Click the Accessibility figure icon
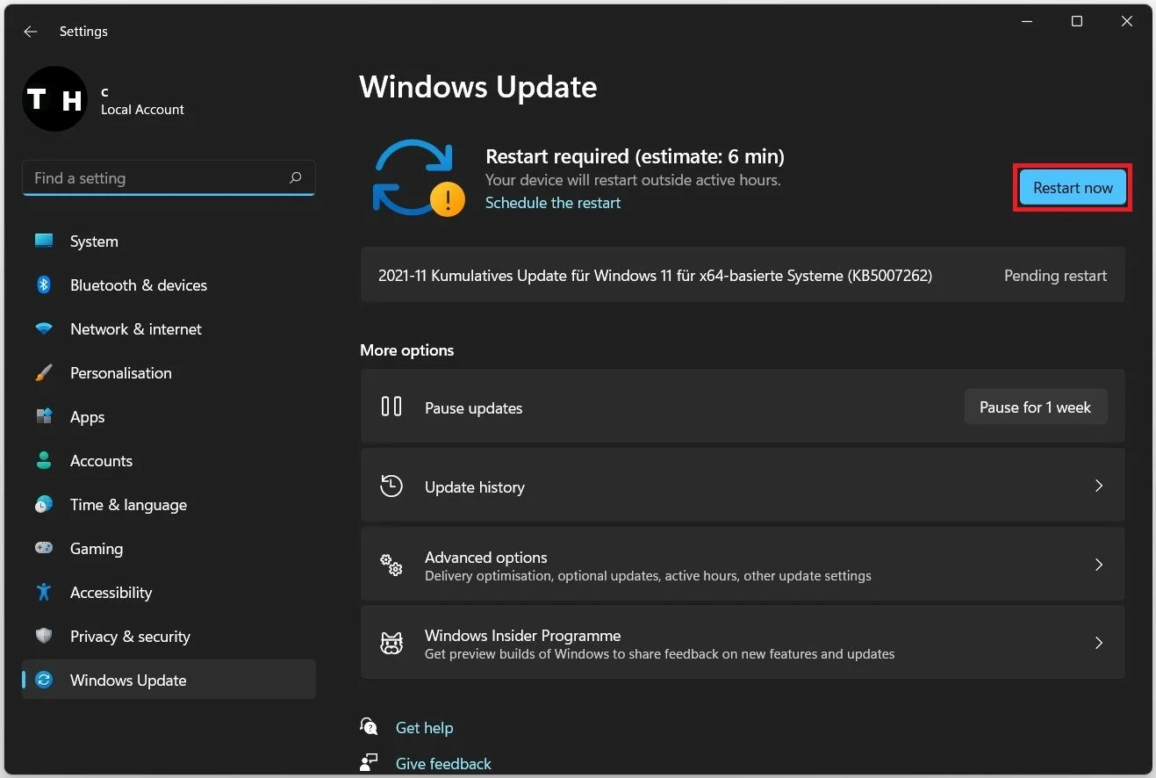1156x778 pixels. click(x=44, y=593)
